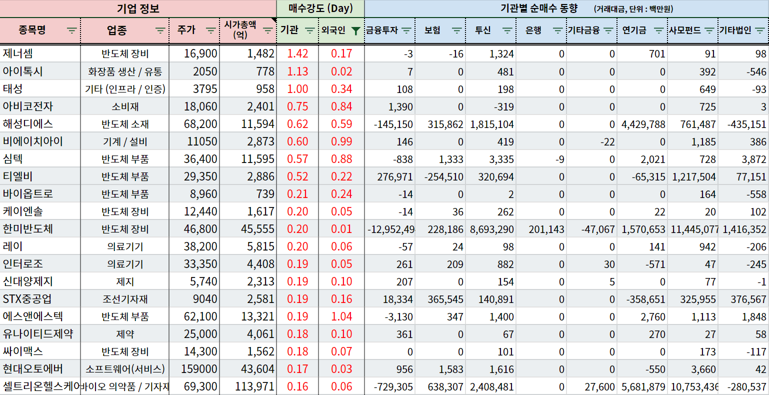Select the 태성 stock name cell
Image resolution: width=769 pixels, height=395 pixels.
click(x=40, y=88)
